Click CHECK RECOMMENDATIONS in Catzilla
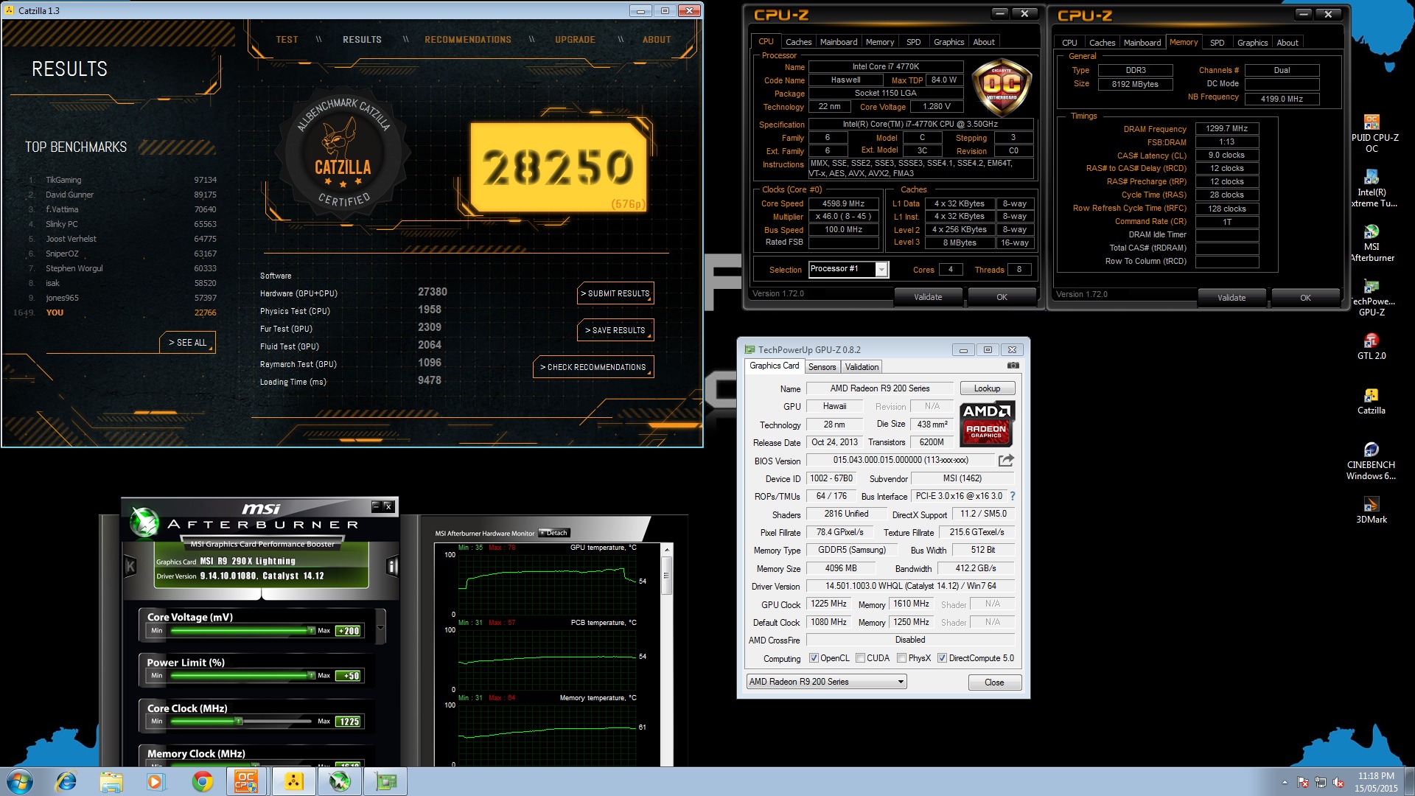The image size is (1415, 796). (x=593, y=367)
